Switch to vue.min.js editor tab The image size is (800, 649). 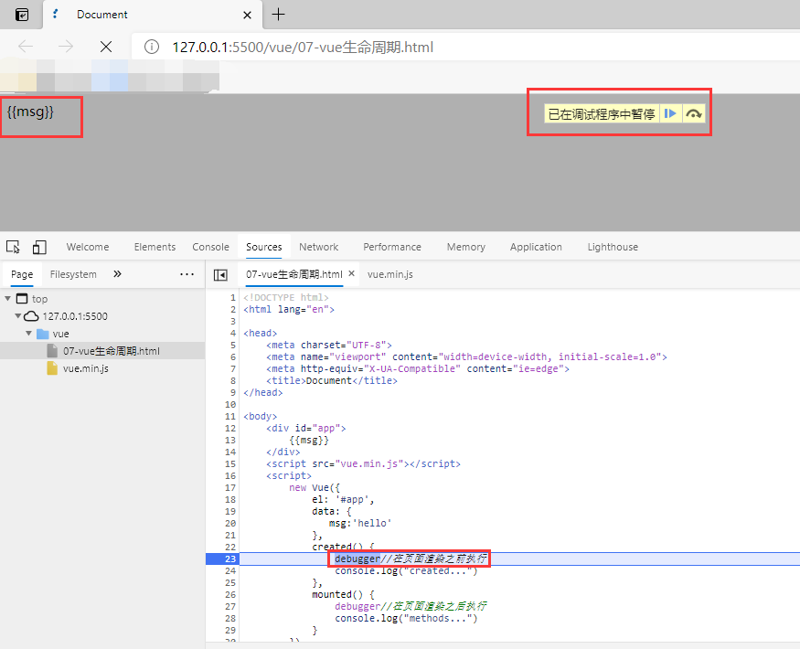390,274
